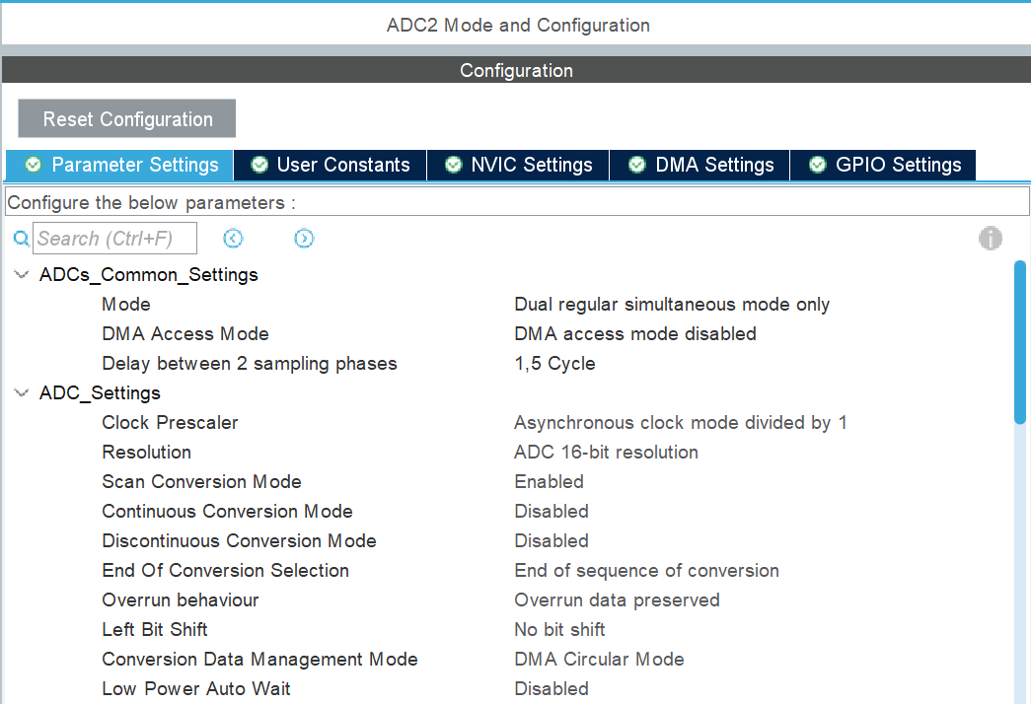Click the previous search result arrow icon
Image resolution: width=1031 pixels, height=704 pixels.
point(233,238)
